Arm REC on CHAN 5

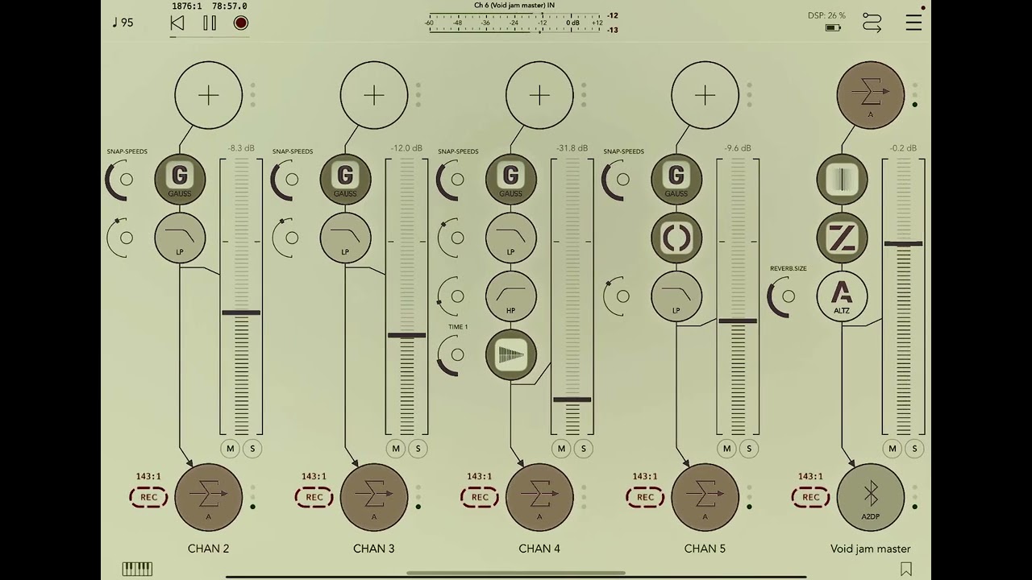[x=646, y=497]
